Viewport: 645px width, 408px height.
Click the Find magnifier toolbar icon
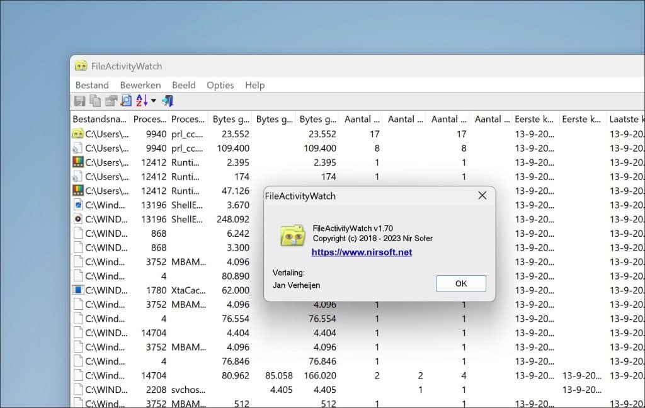tap(126, 101)
